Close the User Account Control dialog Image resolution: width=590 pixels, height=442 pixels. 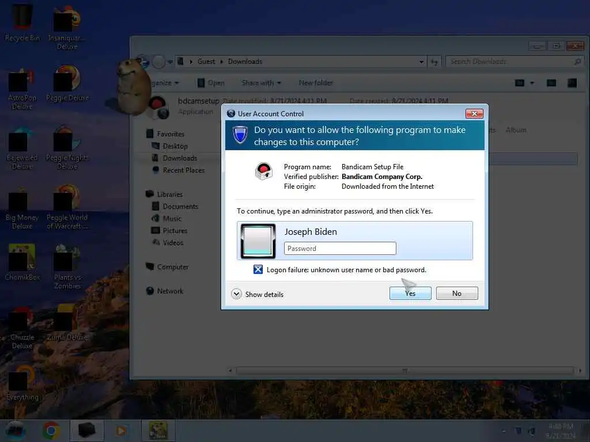474,113
